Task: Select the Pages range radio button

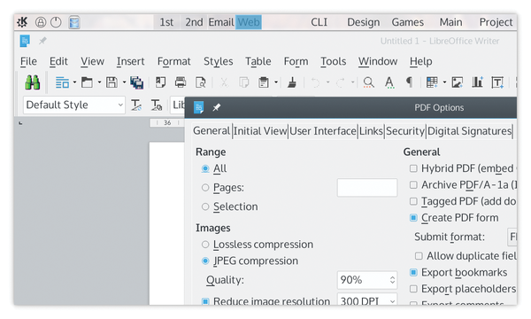Action: (x=205, y=188)
